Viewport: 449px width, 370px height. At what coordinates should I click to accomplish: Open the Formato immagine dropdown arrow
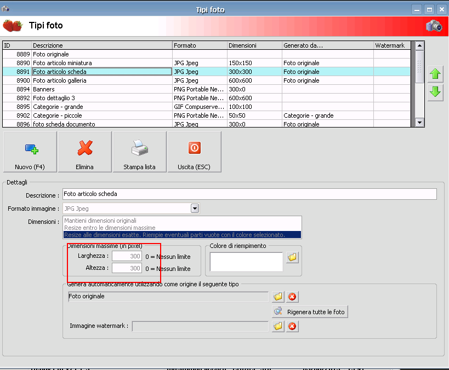[195, 209]
